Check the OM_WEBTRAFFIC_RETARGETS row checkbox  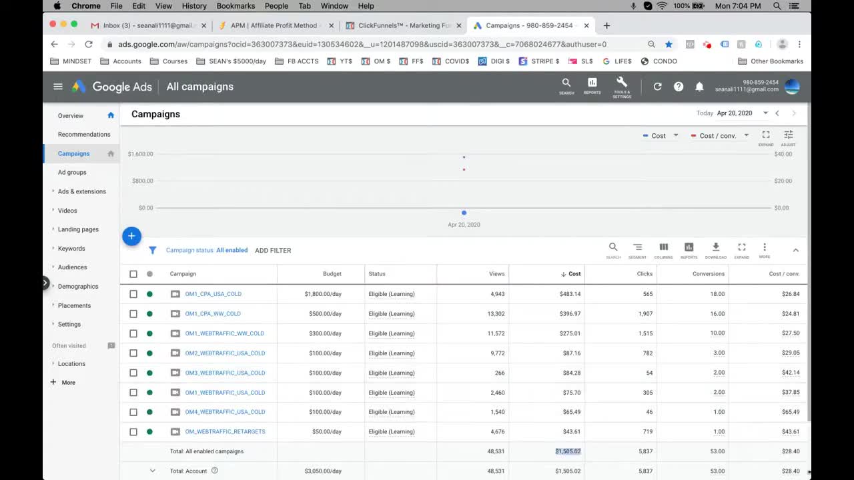point(133,431)
